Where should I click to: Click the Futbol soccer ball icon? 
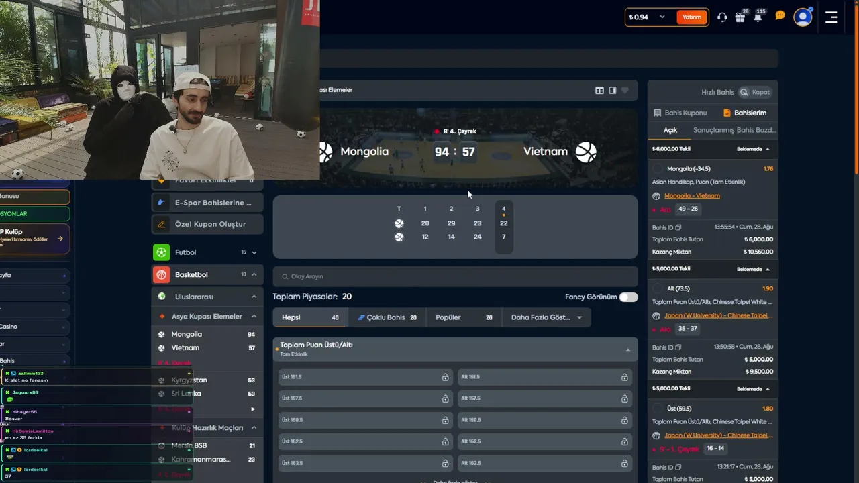pyautogui.click(x=161, y=252)
